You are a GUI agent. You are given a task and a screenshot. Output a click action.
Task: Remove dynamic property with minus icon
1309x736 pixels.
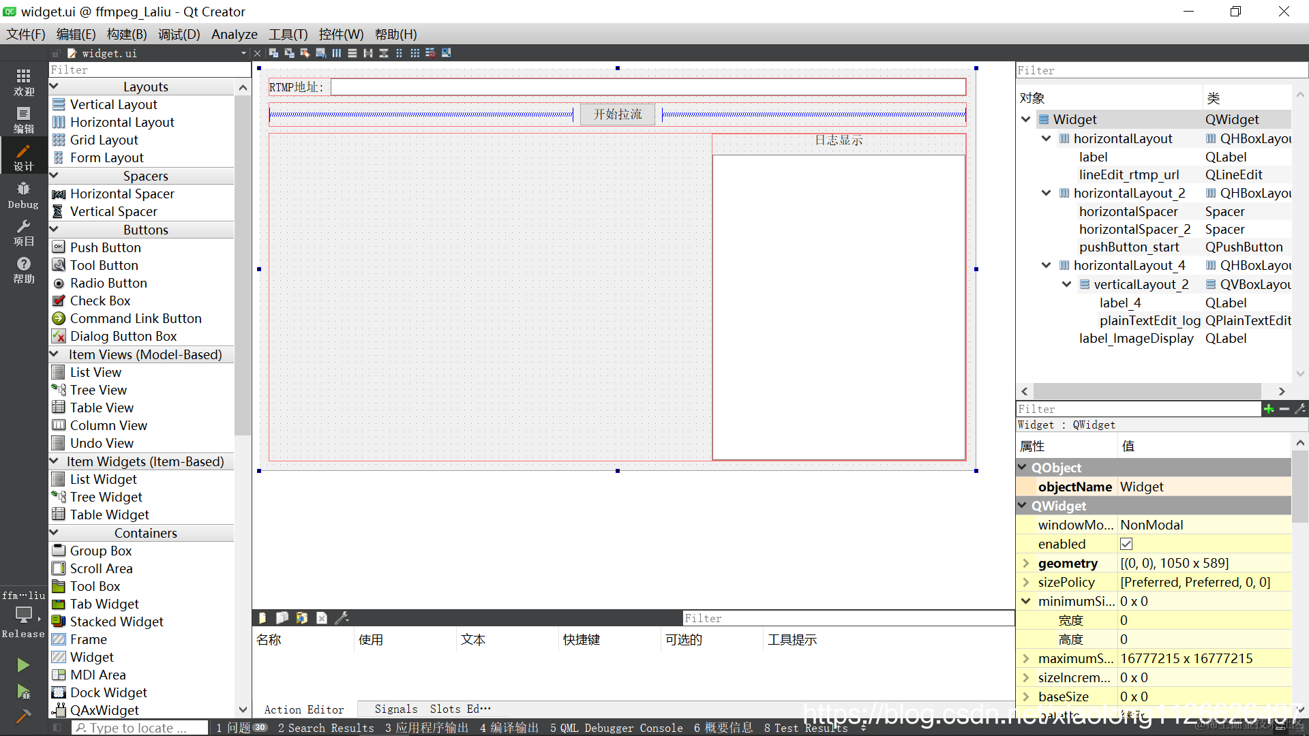[x=1284, y=409]
